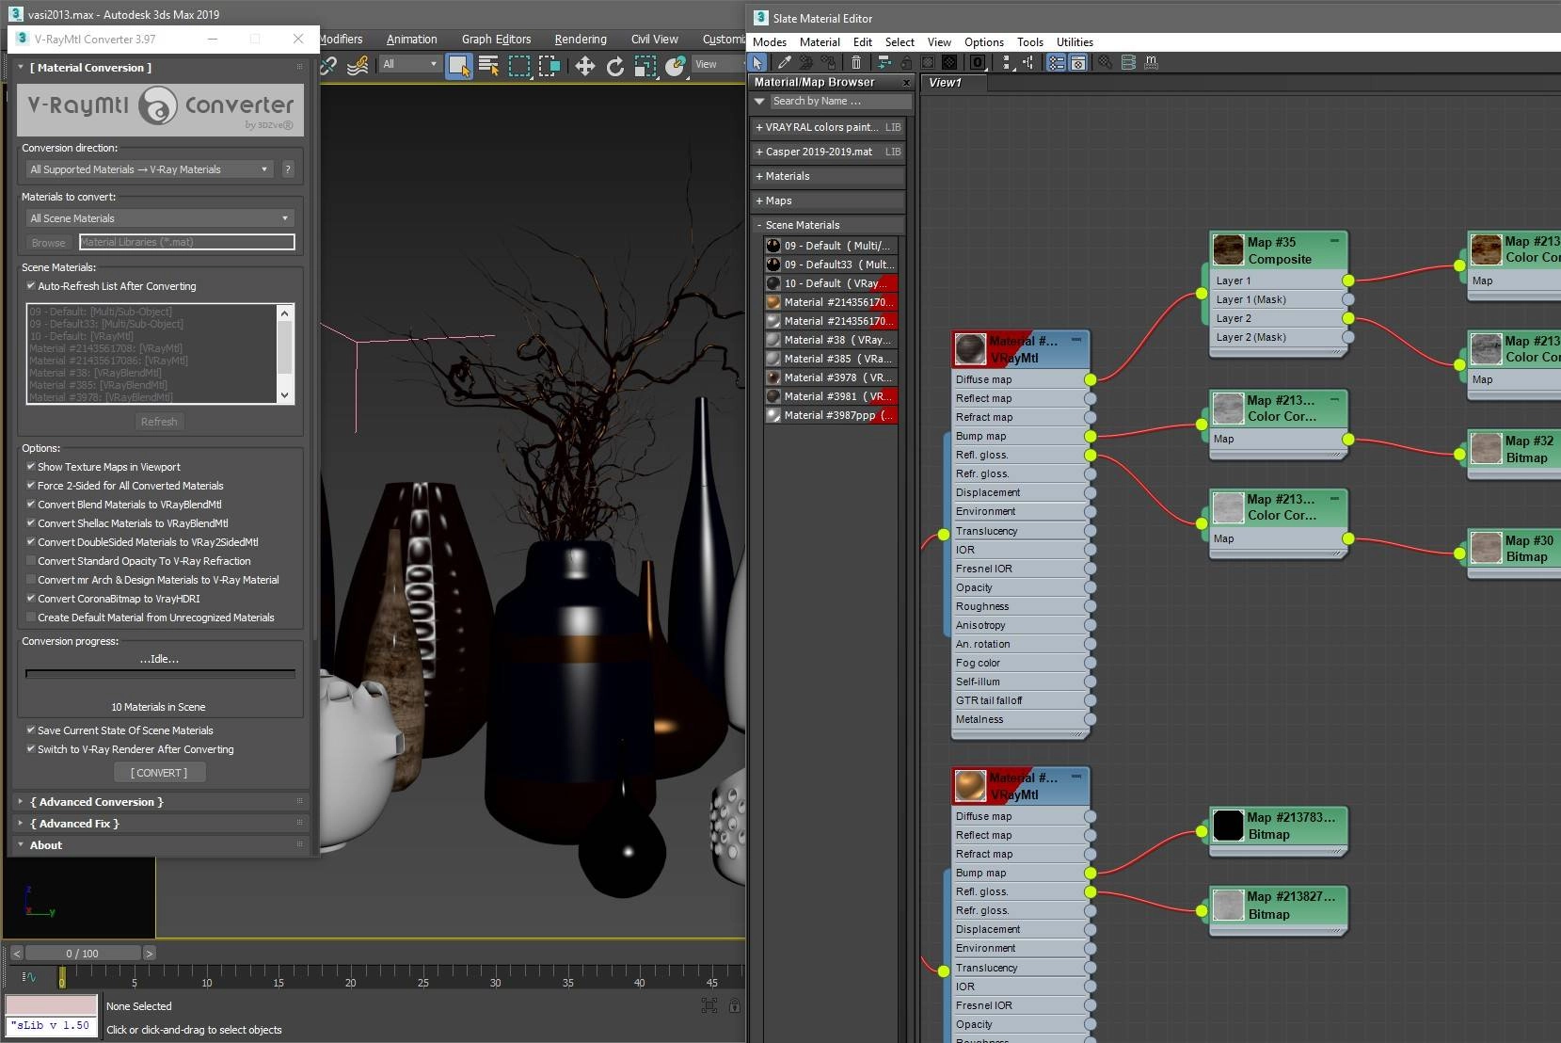
Task: Toggle Convert Blend Materials to VRayBlendMtl
Action: click(31, 504)
